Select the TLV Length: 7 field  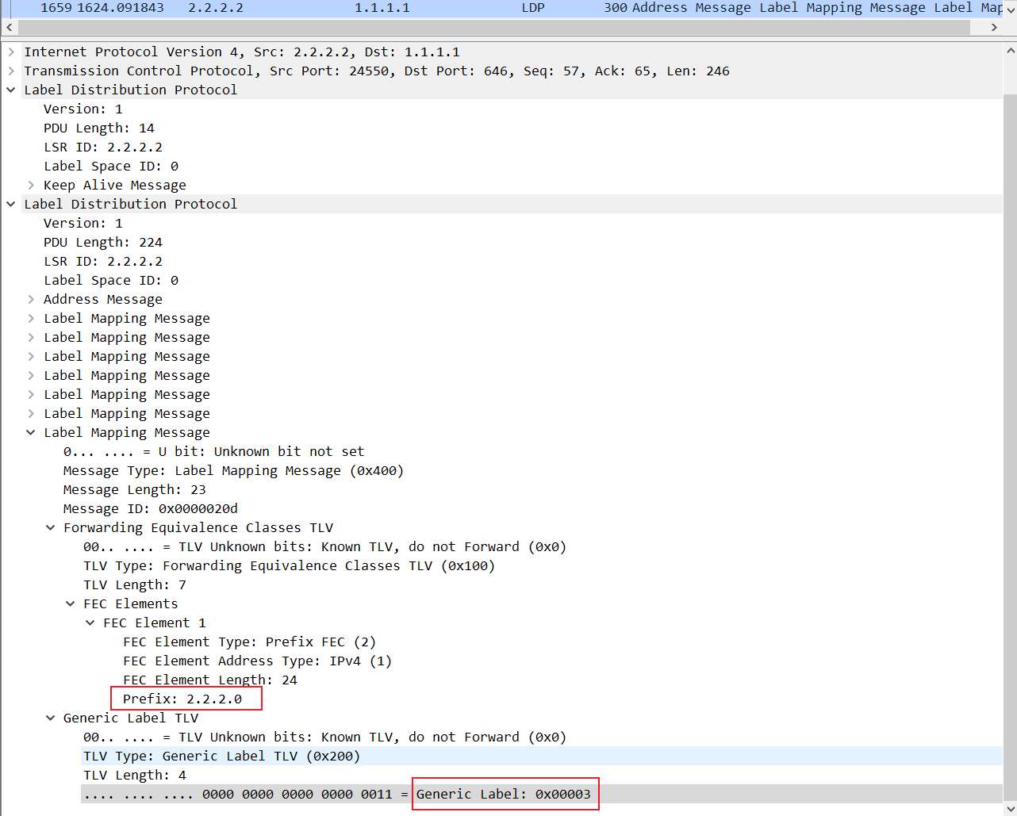[x=135, y=584]
